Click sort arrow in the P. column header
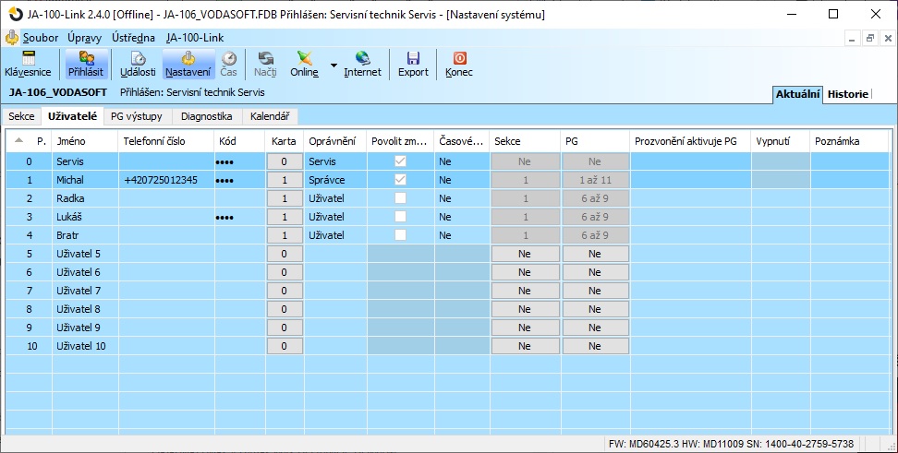898x453 pixels. coord(20,141)
